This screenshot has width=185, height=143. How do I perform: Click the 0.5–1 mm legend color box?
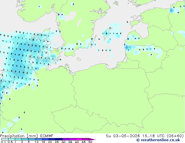[x=12, y=139]
